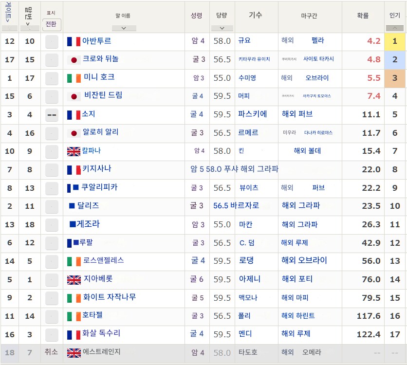This screenshot has height=365, width=407.
Task: Click the French flag beside 화살 독수리
Action: coord(73,334)
